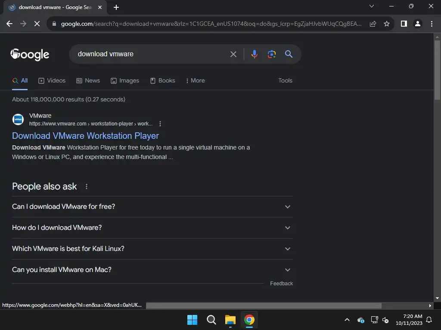Open 'People also ask' three-dot options
Viewport: 441px width, 330px height.
(86, 186)
